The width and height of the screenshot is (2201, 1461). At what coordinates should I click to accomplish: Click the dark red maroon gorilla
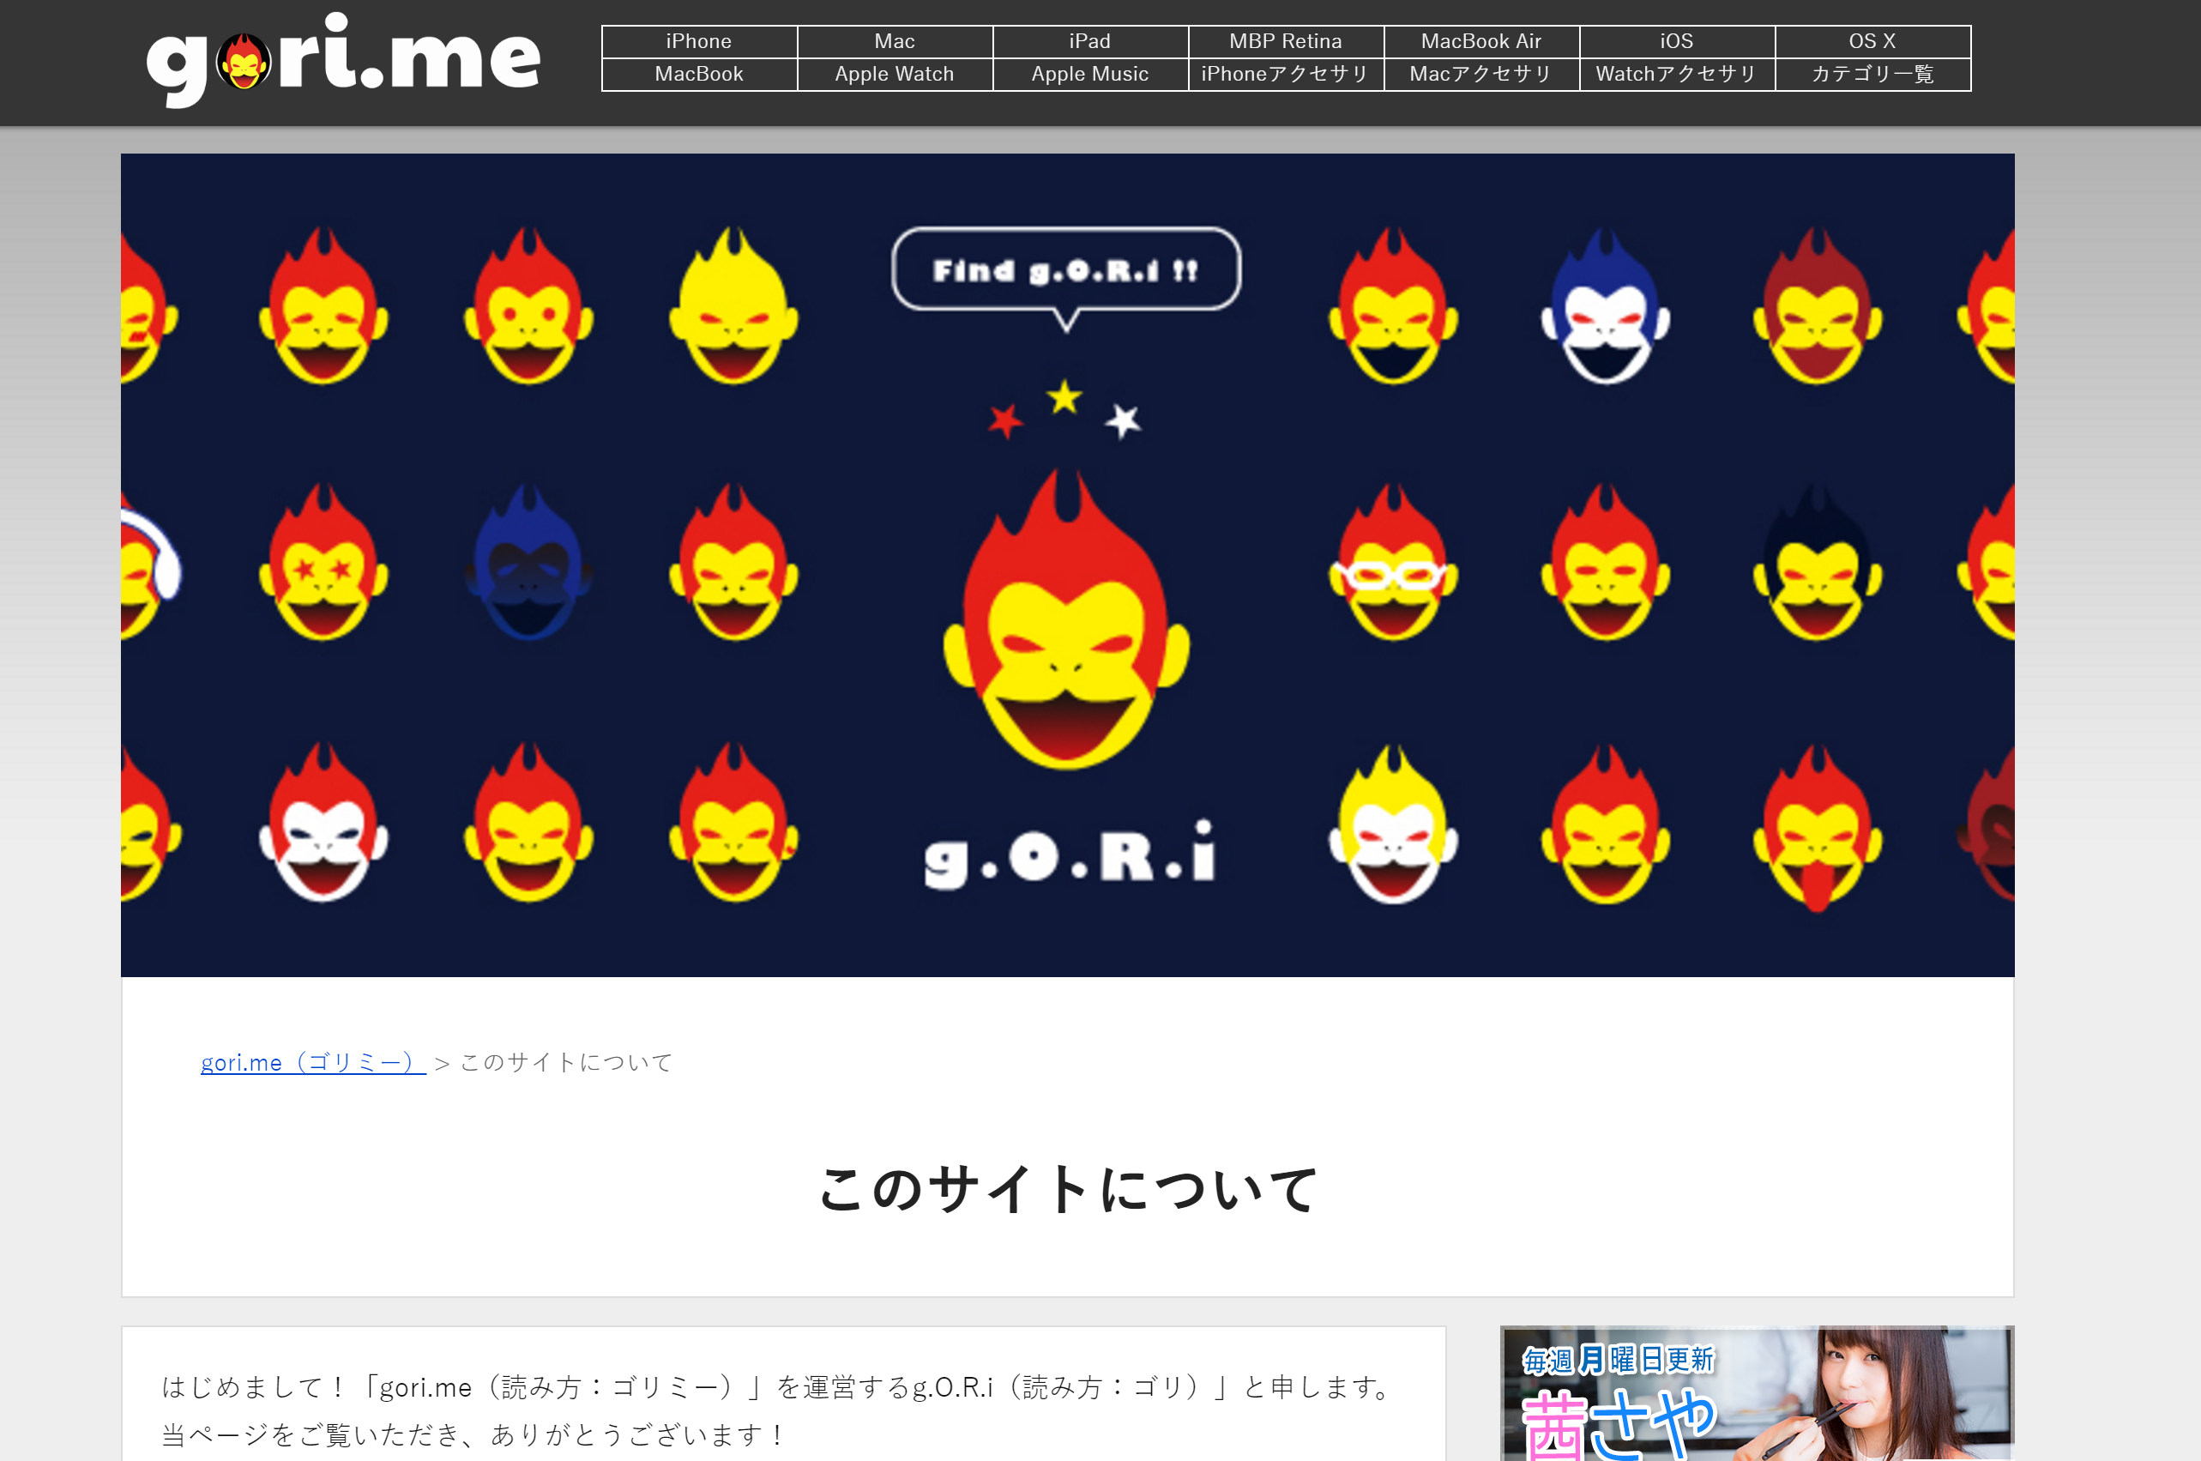click(1818, 305)
